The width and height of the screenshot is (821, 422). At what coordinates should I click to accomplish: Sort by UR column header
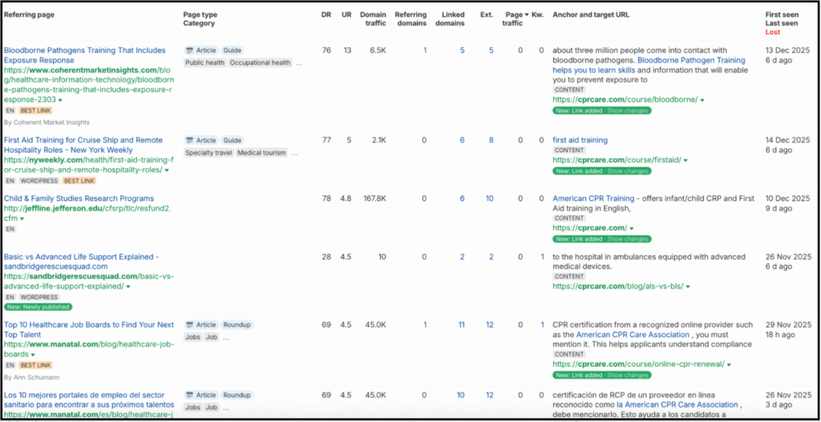[346, 14]
